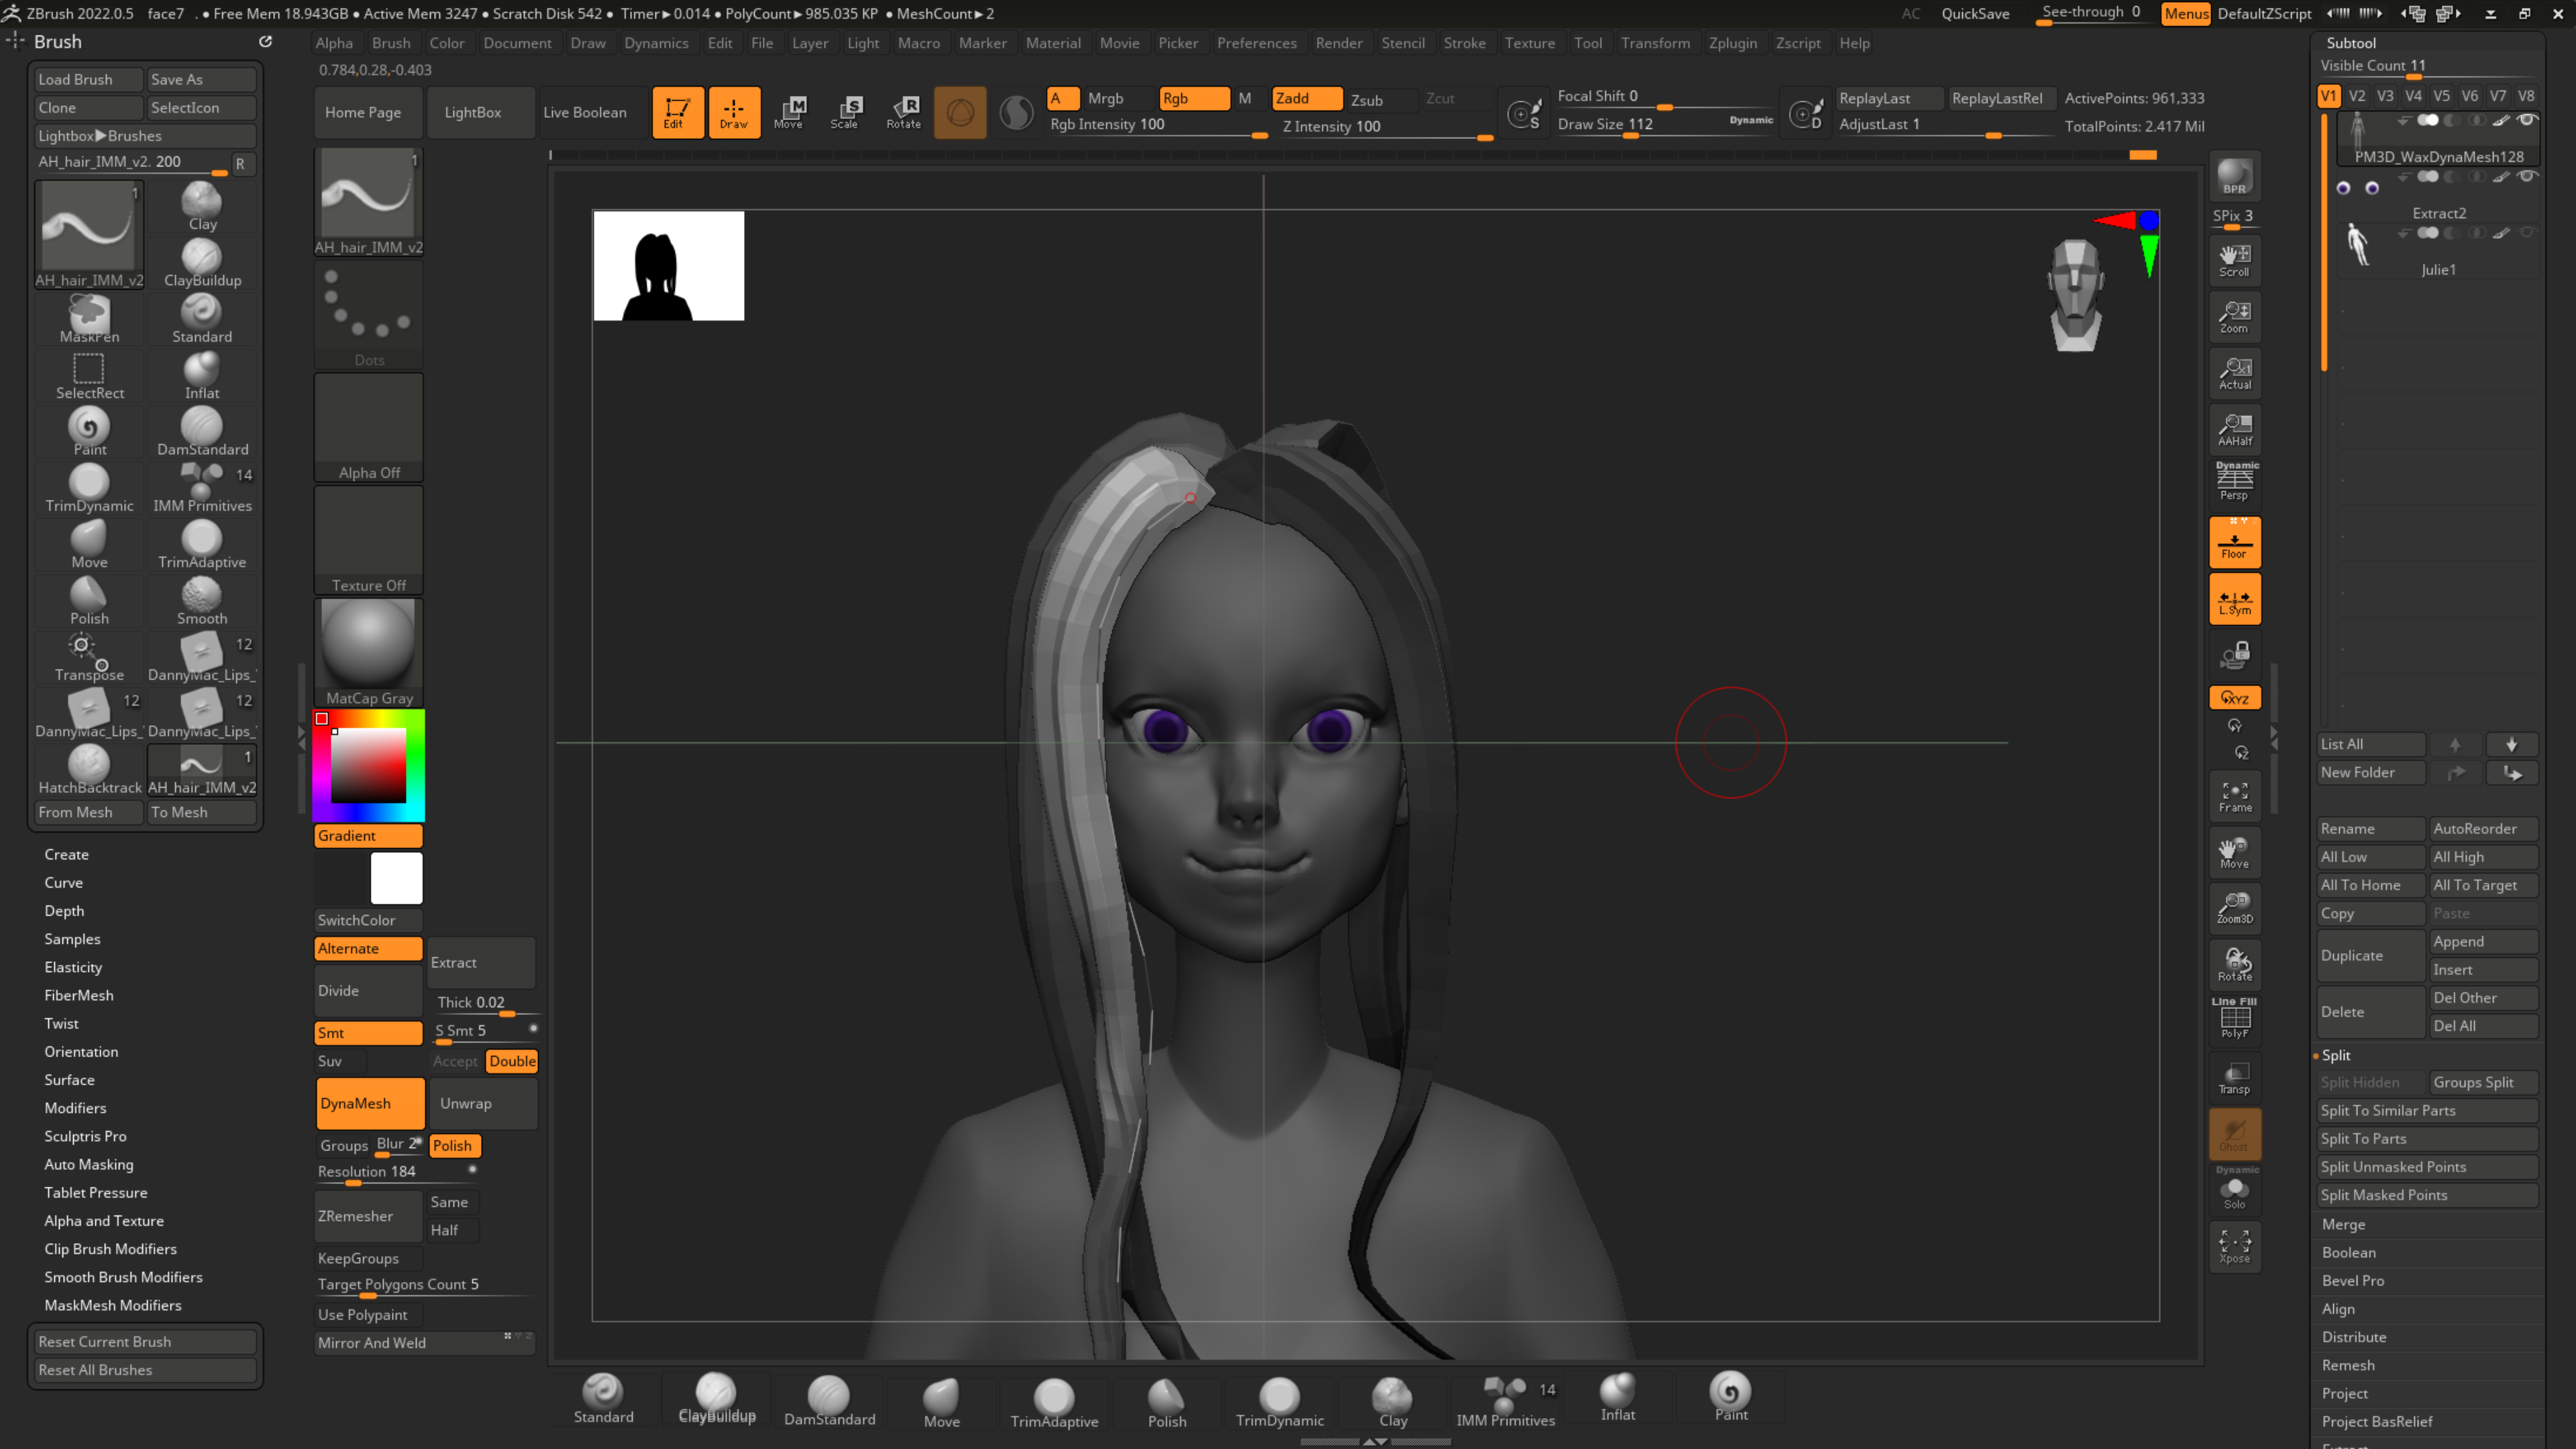Open the Zplugin menu

pos(1732,43)
